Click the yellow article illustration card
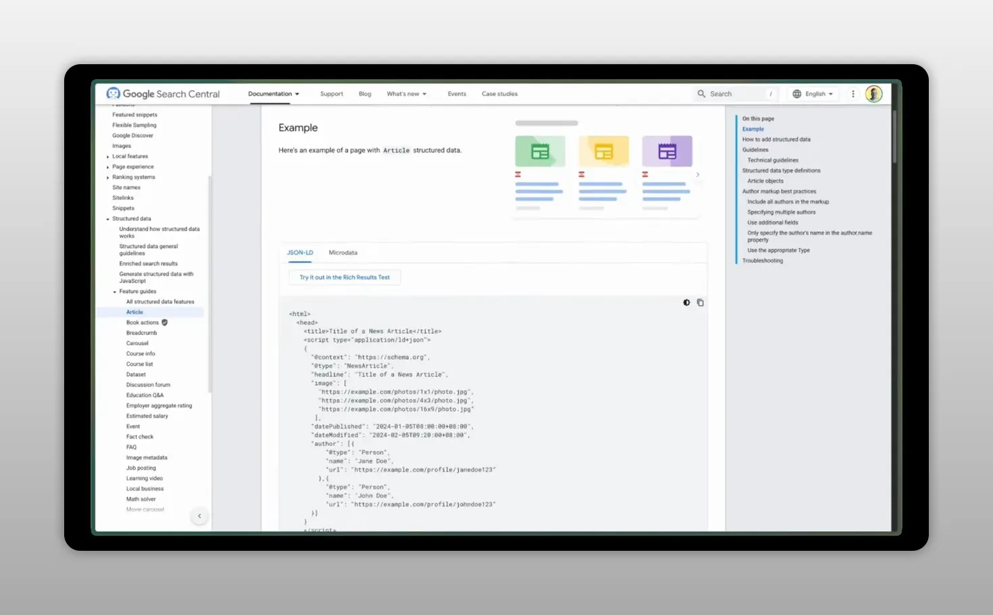Image resolution: width=993 pixels, height=615 pixels. coord(604,151)
